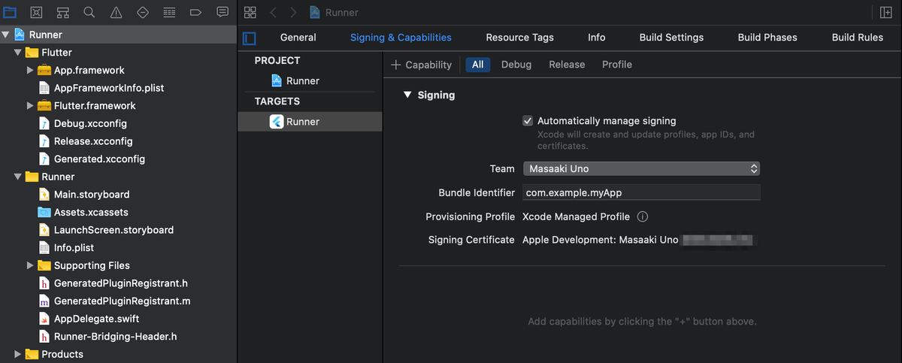This screenshot has width=902, height=363.
Task: Open the Breakpoint navigator icon
Action: pyautogui.click(x=195, y=12)
